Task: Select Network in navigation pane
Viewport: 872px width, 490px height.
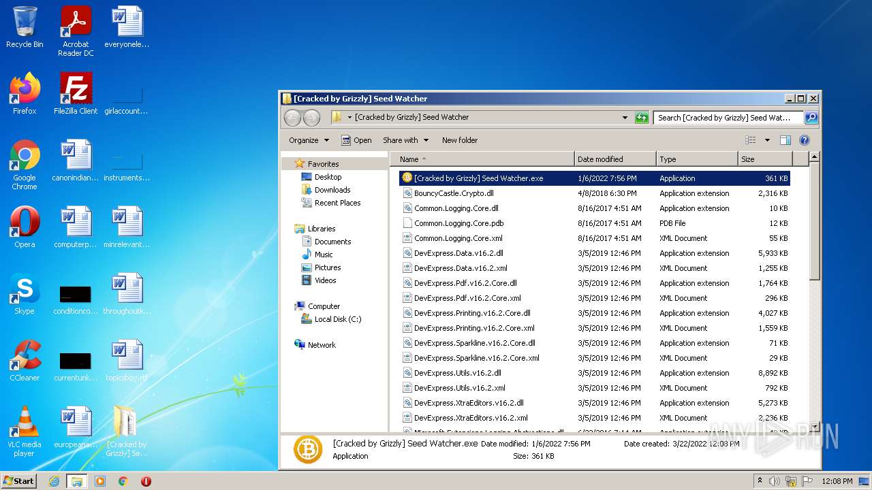Action: (x=322, y=345)
